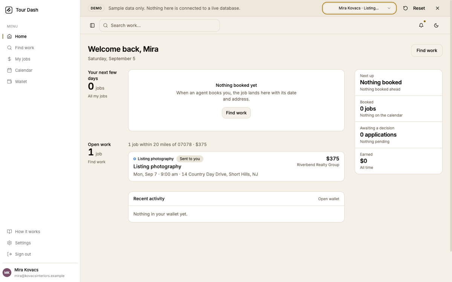Click the Sent to you badge

tap(190, 159)
